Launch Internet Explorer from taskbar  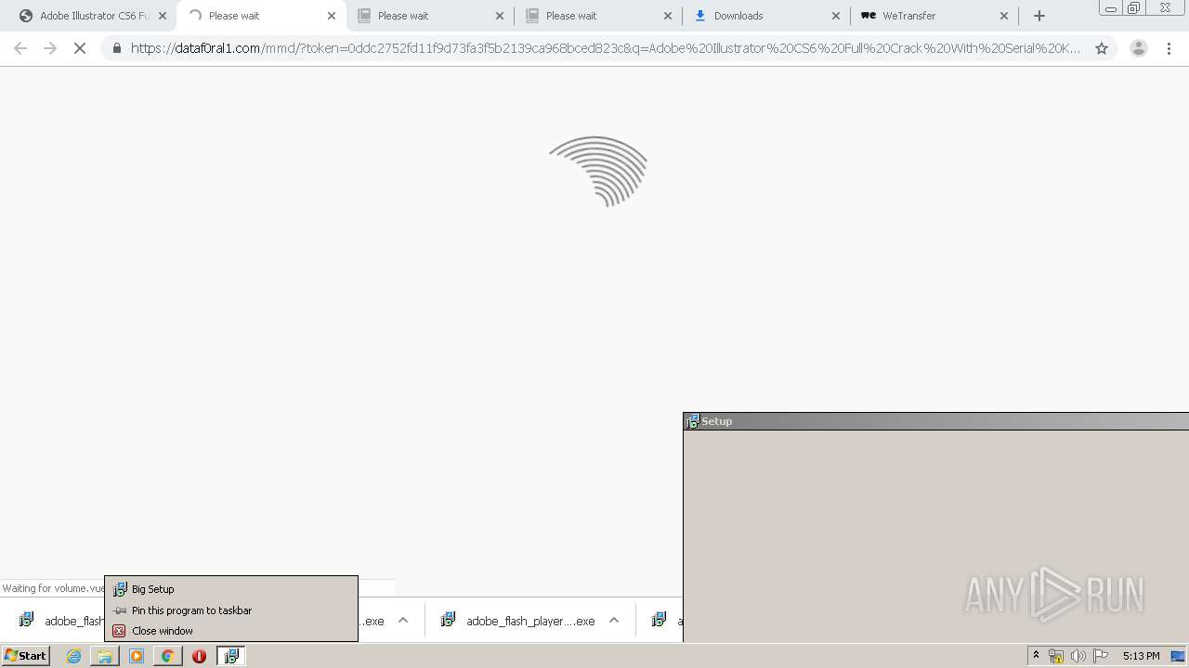73,656
